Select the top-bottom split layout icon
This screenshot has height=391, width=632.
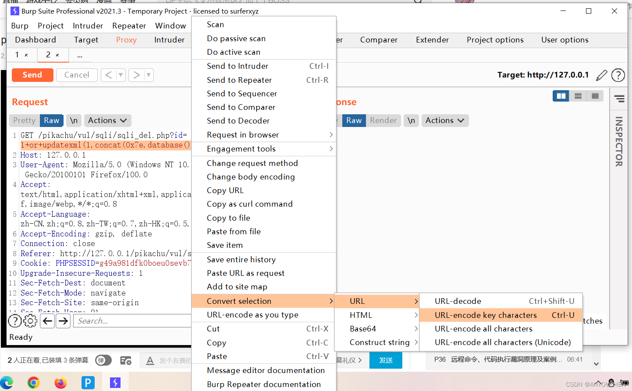pyautogui.click(x=578, y=96)
